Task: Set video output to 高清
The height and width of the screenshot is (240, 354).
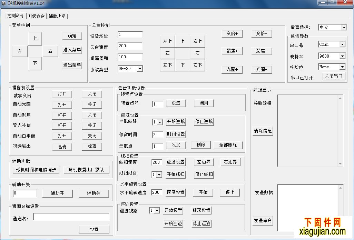Action: [x=62, y=147]
